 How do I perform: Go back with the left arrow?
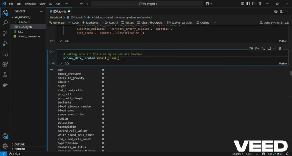(x=81, y=4)
